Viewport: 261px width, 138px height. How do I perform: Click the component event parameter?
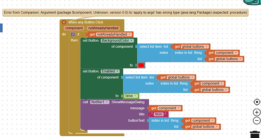(74, 28)
